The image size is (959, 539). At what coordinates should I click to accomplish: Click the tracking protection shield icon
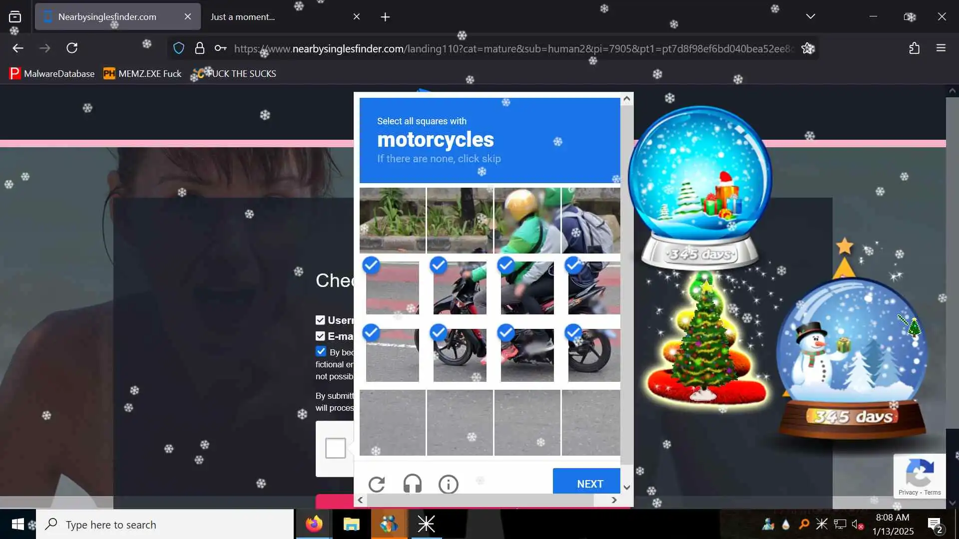pos(178,48)
